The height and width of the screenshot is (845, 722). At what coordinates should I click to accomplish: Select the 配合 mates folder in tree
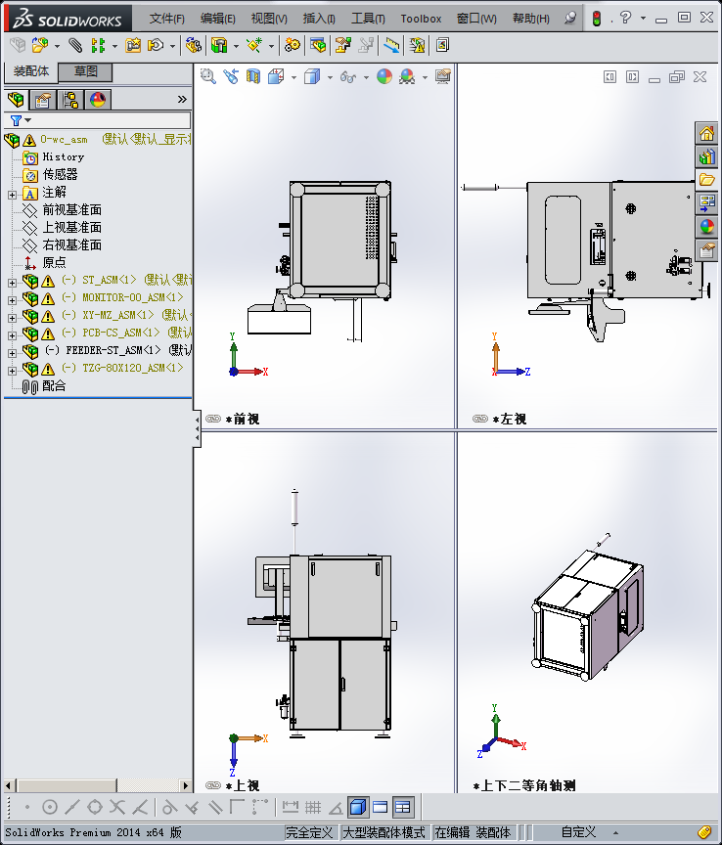coord(44,386)
